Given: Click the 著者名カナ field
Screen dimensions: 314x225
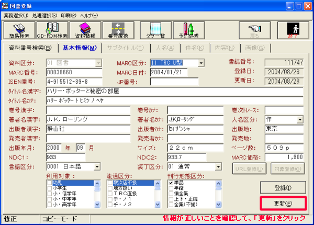Looking at the screenshot, I should tap(195, 119).
